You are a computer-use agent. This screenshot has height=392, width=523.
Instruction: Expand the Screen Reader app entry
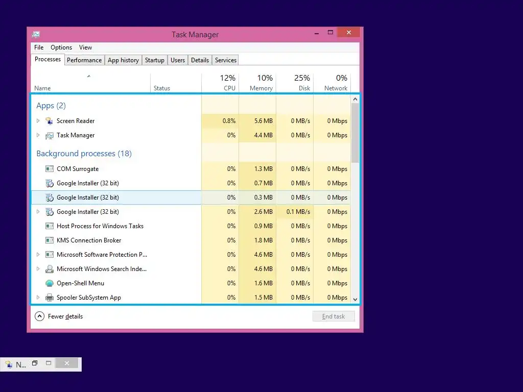(x=38, y=120)
